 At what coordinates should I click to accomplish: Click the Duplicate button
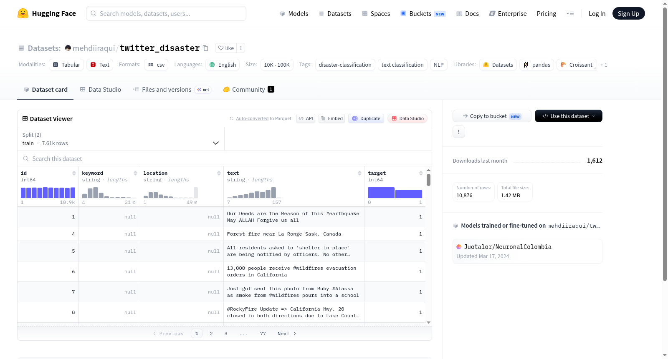[x=366, y=118]
